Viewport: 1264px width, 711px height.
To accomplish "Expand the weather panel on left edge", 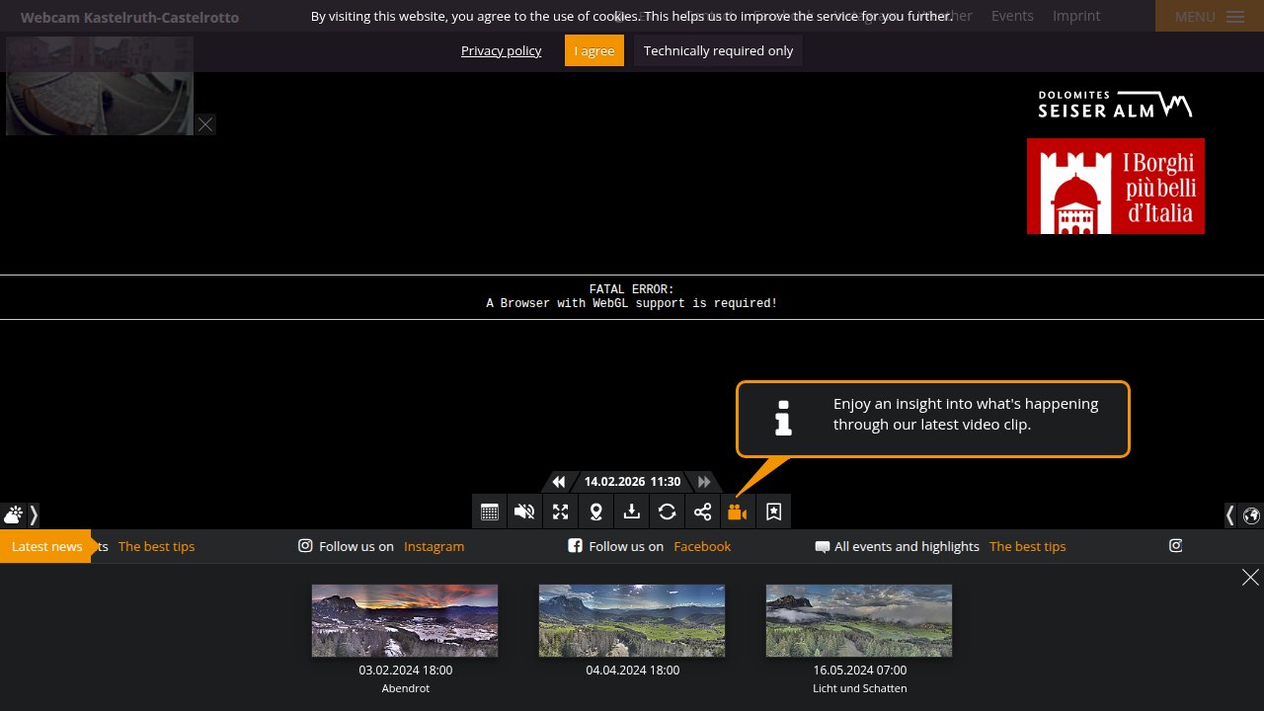I will coord(20,514).
